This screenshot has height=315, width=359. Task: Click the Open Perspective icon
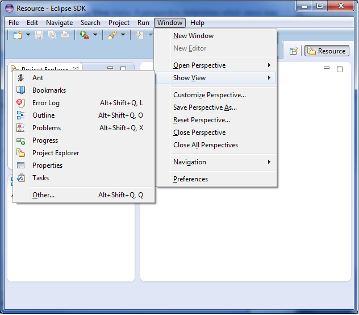293,51
